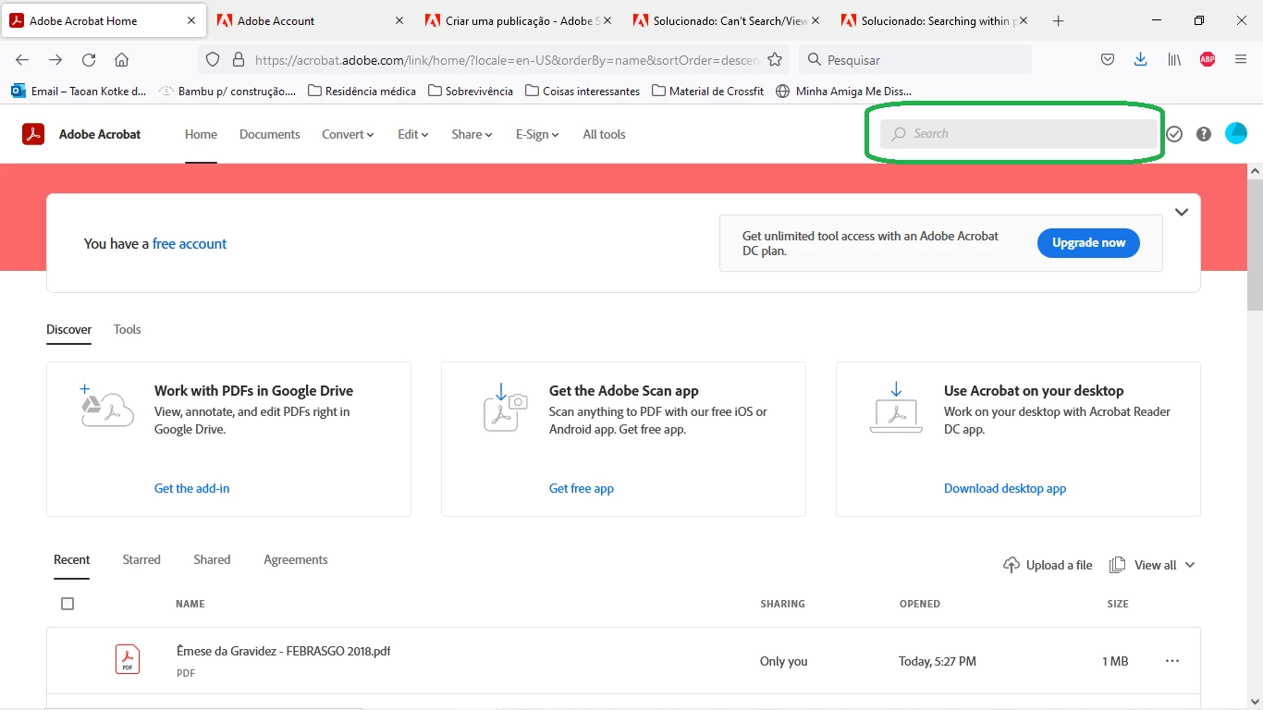
Task: Click the Upload a file button
Action: [1048, 565]
